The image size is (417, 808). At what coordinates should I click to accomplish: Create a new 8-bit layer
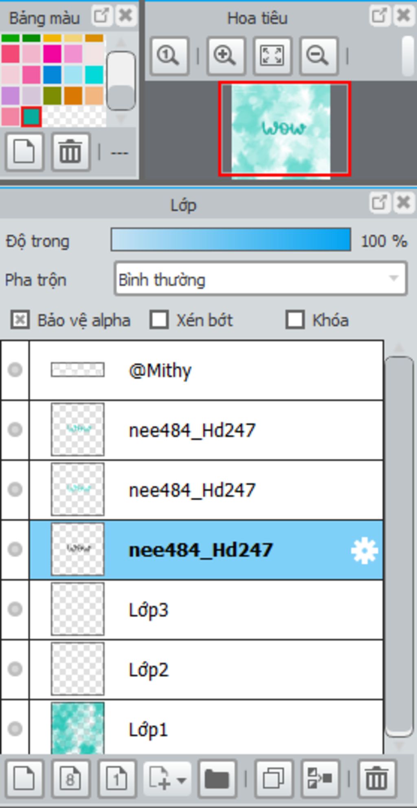71,779
